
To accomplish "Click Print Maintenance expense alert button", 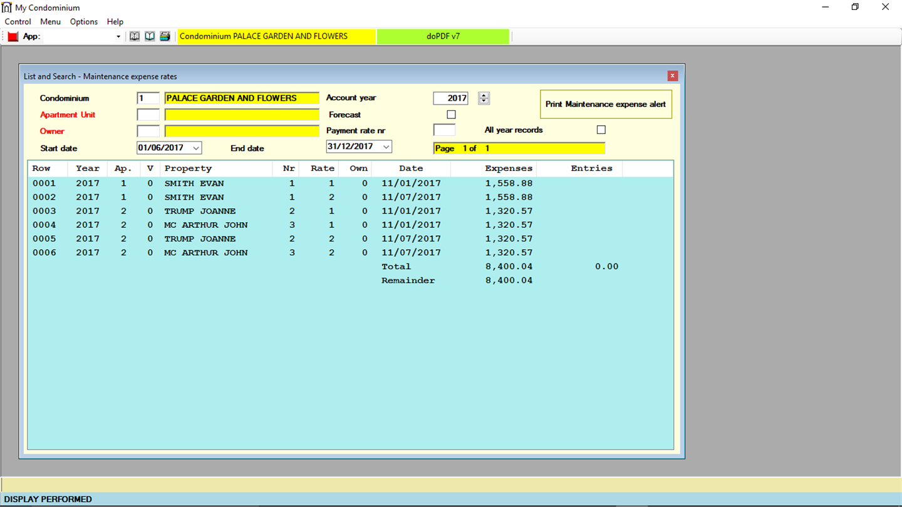I will [606, 104].
